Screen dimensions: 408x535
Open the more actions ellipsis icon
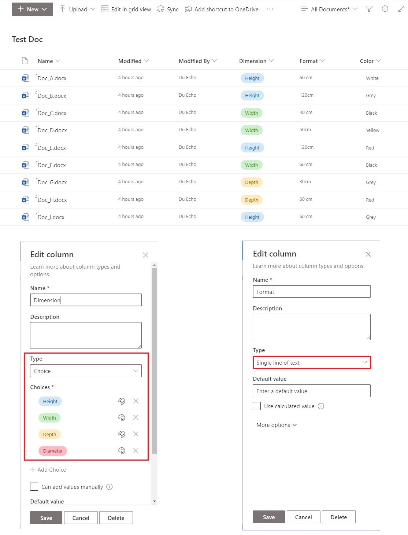click(270, 9)
